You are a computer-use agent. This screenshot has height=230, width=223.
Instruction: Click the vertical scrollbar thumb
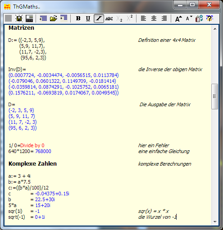(x=215, y=96)
